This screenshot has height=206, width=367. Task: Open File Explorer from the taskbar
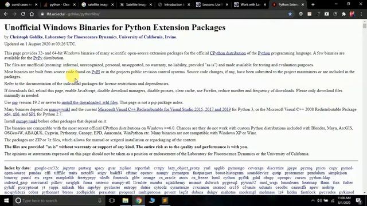pos(125,200)
